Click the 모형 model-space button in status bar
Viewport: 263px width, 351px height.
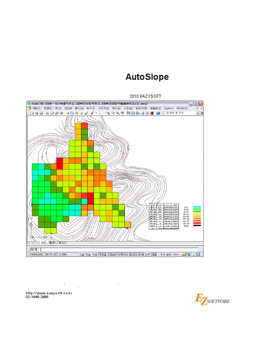[155, 255]
